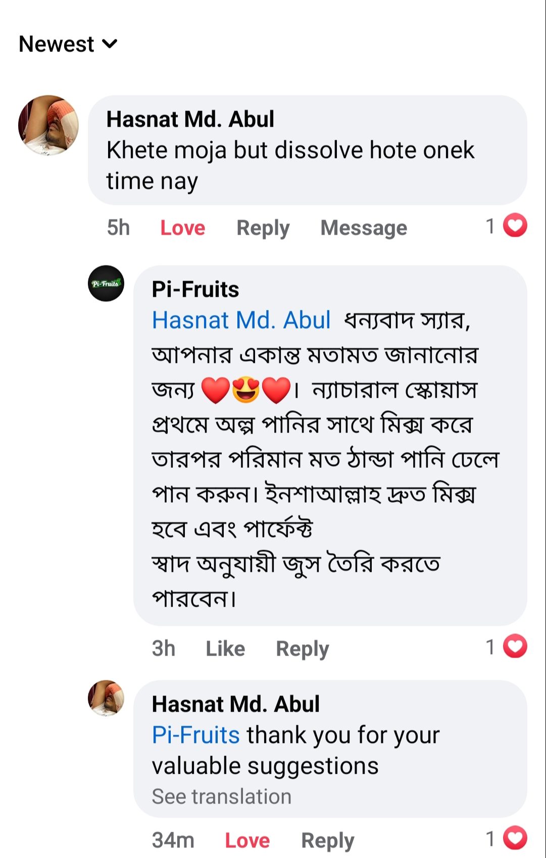This screenshot has height=858, width=546.
Task: Message Hasnat Md. Abul from comment
Action: coord(363,228)
